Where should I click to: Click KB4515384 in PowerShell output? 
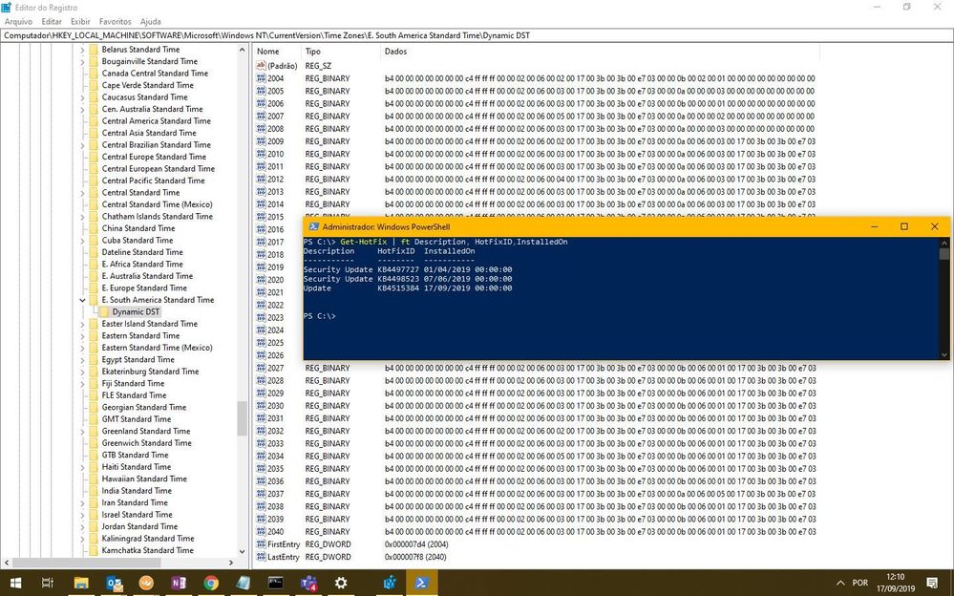[x=398, y=288]
